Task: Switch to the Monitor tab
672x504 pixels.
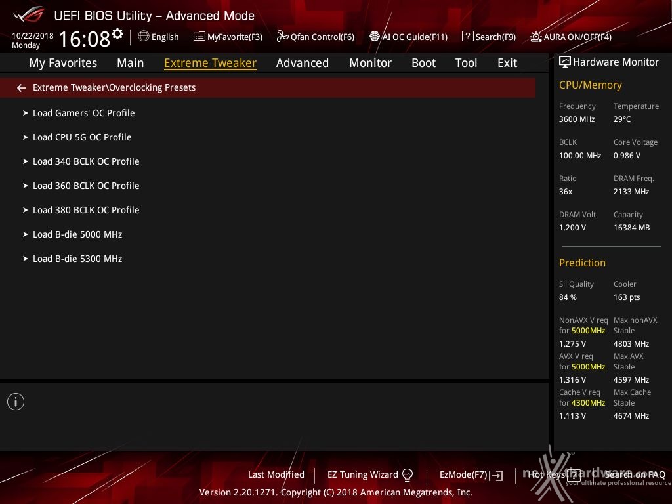Action: tap(370, 63)
